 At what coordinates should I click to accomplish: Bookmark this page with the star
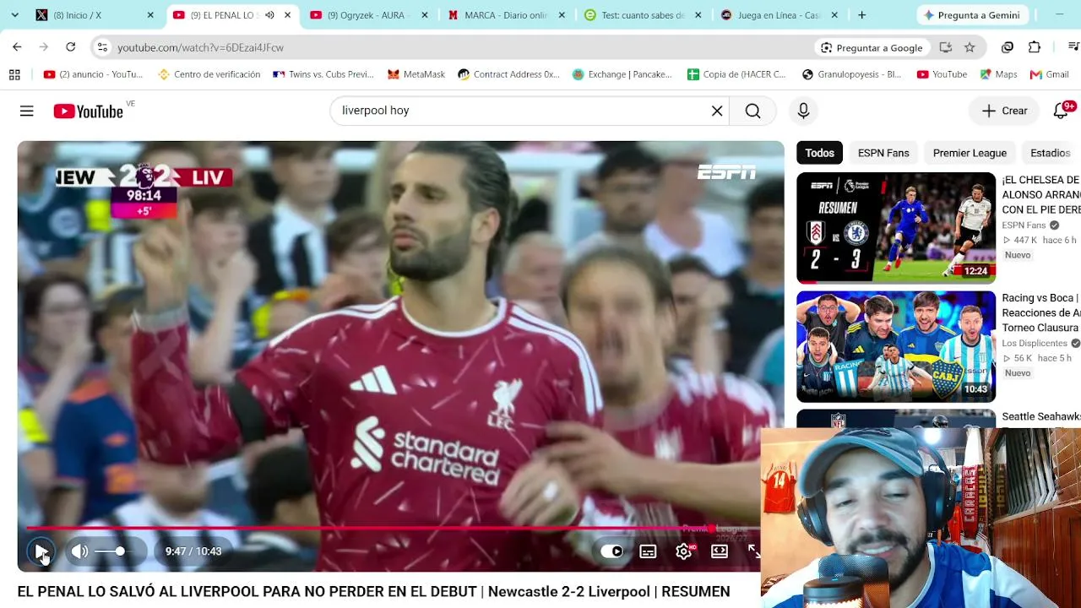click(x=970, y=47)
